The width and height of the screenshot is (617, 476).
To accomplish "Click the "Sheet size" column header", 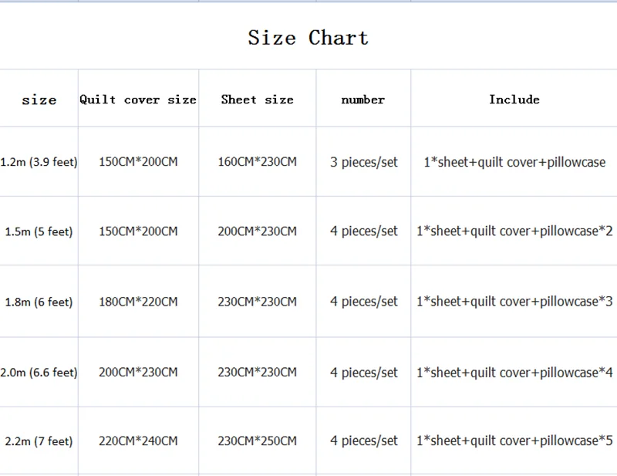I will (257, 100).
